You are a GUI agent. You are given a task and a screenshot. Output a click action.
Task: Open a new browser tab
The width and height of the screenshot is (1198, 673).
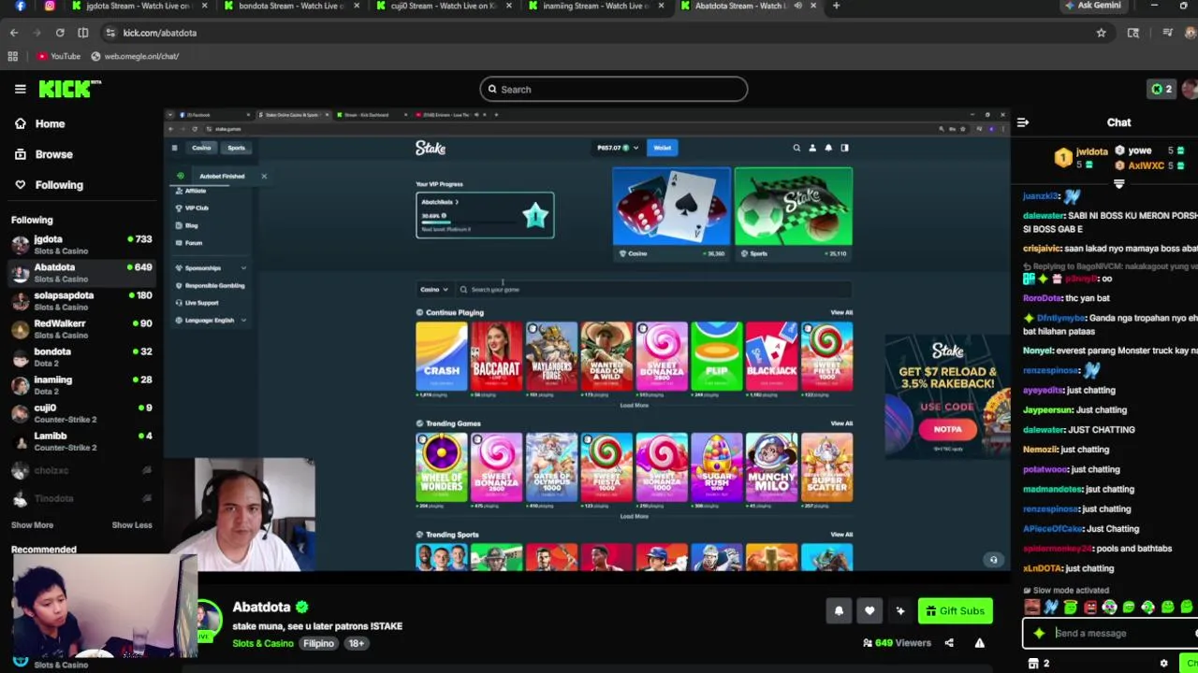[x=836, y=6]
